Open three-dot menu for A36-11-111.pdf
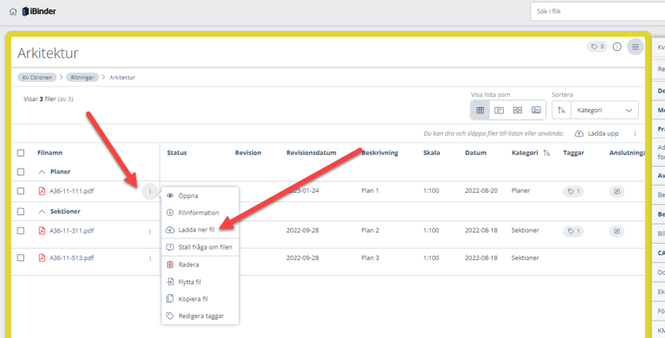Viewport: 665px width, 338px height. click(150, 192)
